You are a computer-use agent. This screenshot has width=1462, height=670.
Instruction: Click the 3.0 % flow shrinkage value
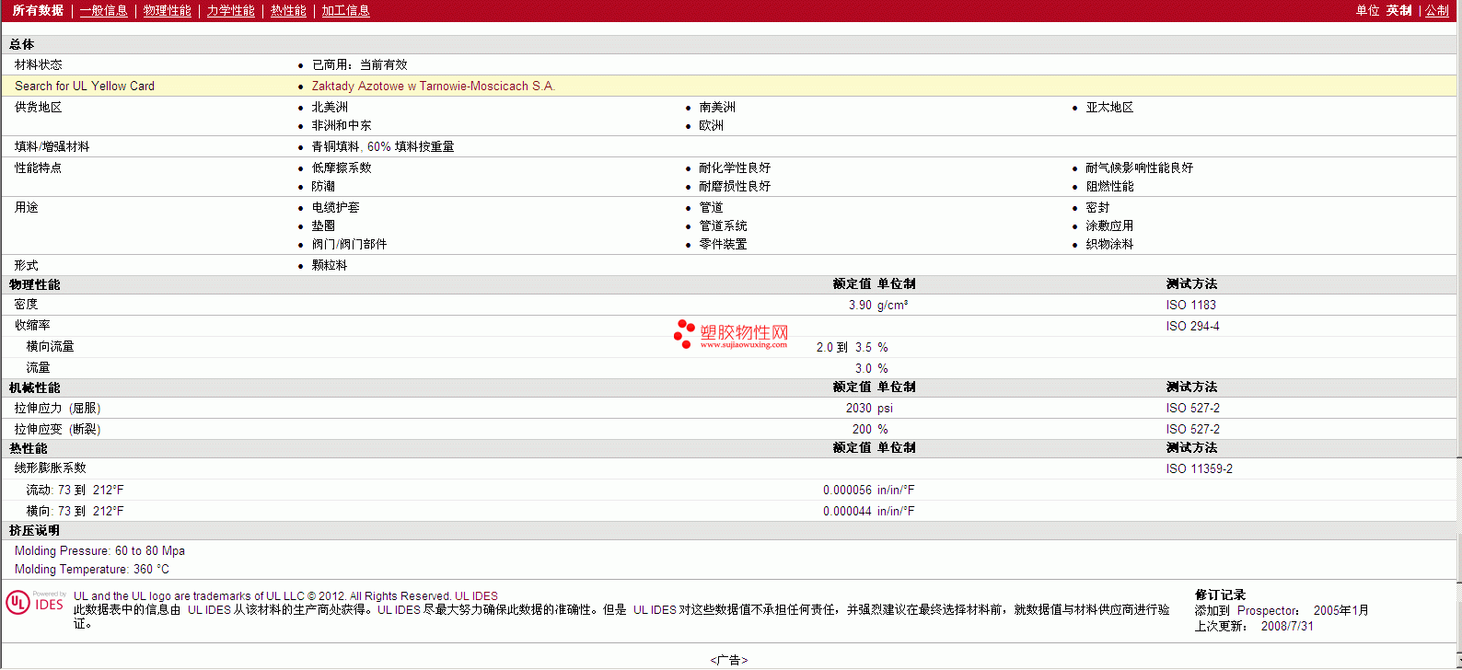coord(872,368)
